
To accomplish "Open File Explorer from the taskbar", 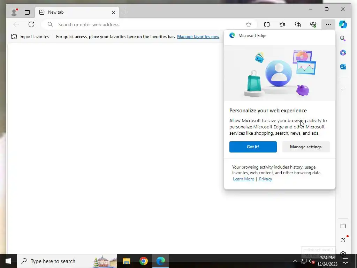I will pyautogui.click(x=126, y=261).
